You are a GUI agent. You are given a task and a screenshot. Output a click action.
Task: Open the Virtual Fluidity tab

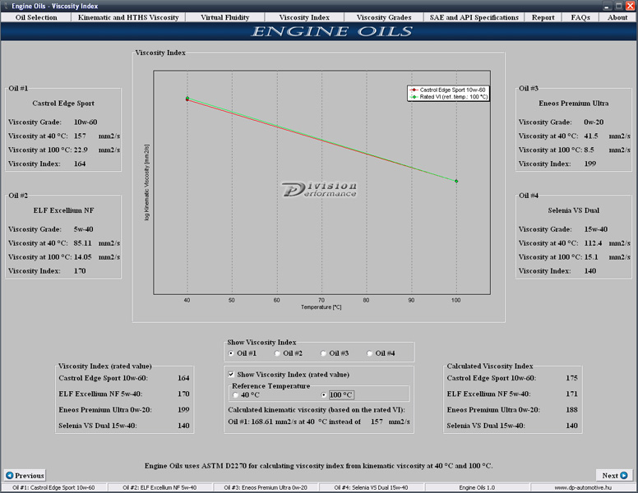pos(225,17)
